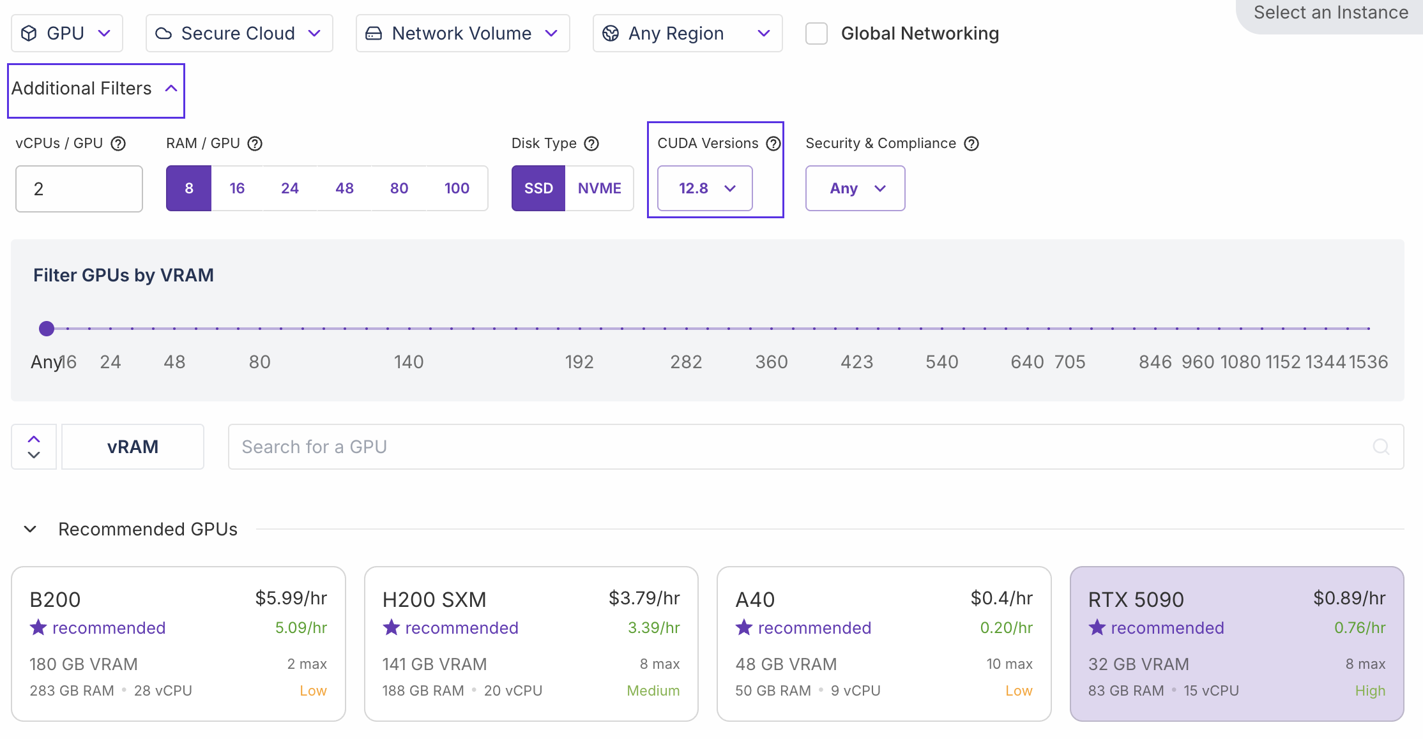Collapse the Recommended GPUs section
The width and height of the screenshot is (1423, 739).
[30, 529]
